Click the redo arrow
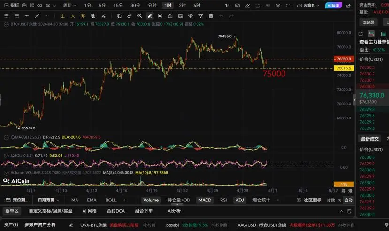Screen dimensions: 389x231 point(231,16)
